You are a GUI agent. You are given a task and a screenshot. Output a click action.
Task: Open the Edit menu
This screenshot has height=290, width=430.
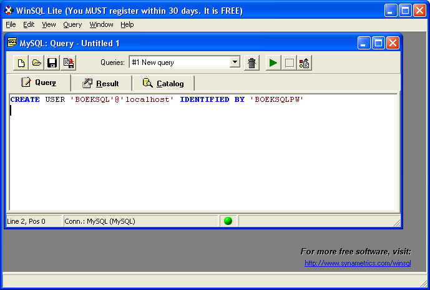(x=29, y=24)
